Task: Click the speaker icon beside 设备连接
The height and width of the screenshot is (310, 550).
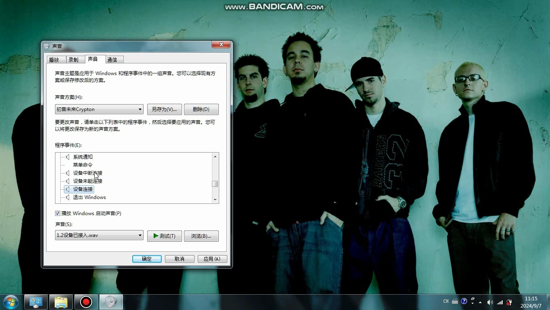Action: (x=68, y=189)
